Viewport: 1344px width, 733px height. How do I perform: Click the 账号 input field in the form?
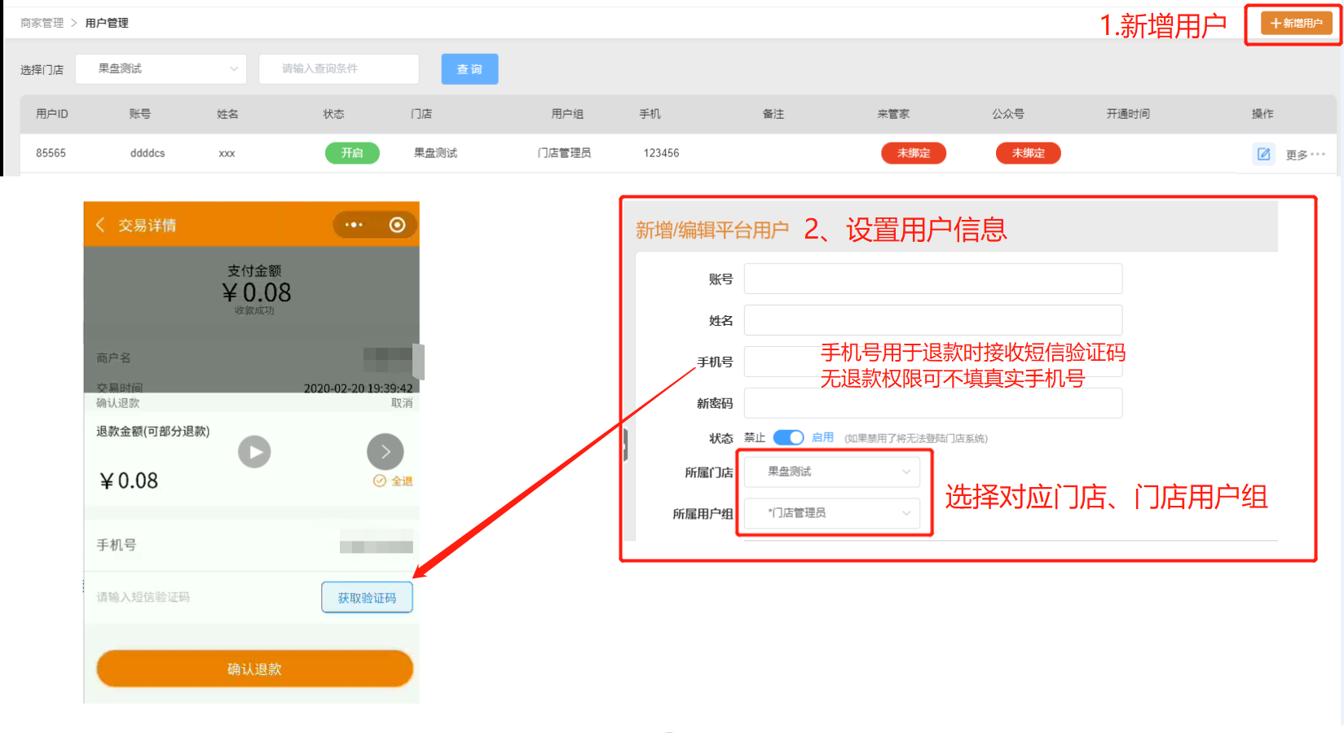pos(932,279)
